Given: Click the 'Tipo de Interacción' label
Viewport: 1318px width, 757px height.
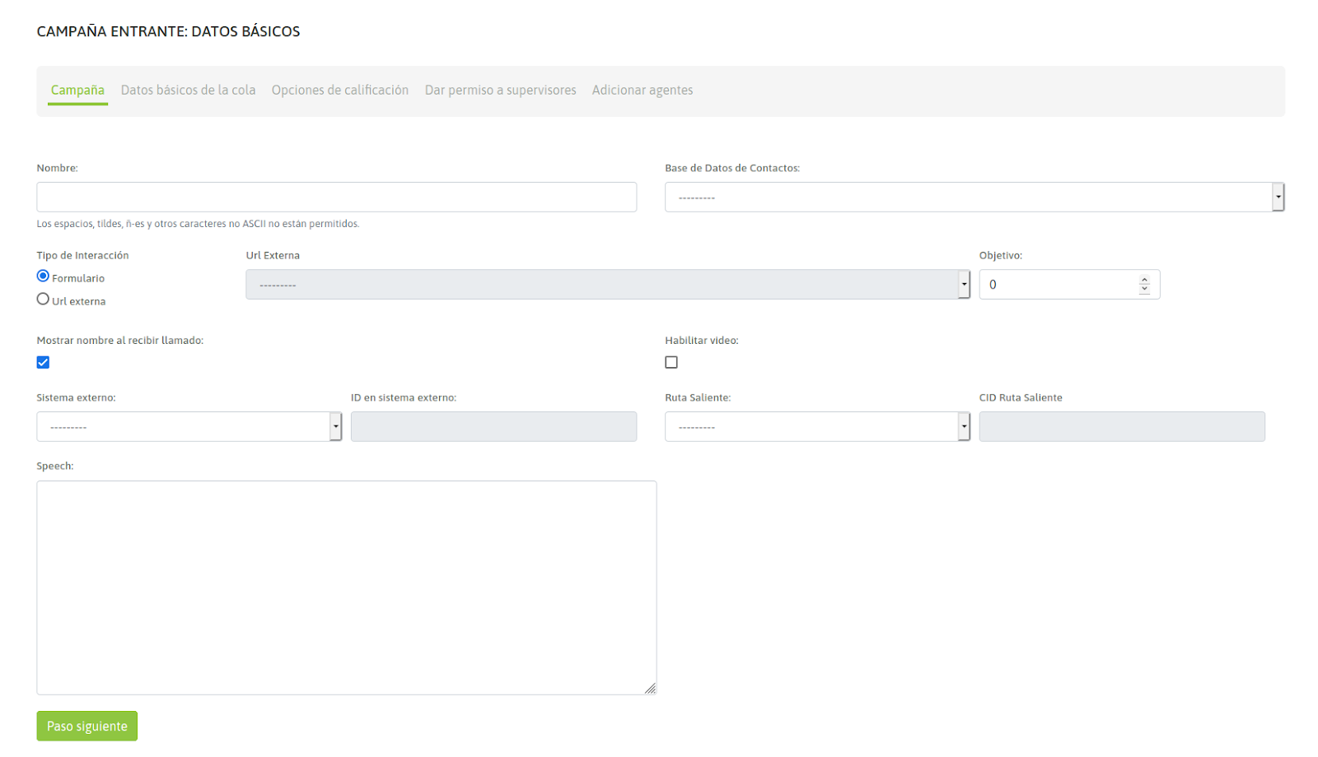Looking at the screenshot, I should pyautogui.click(x=82, y=255).
